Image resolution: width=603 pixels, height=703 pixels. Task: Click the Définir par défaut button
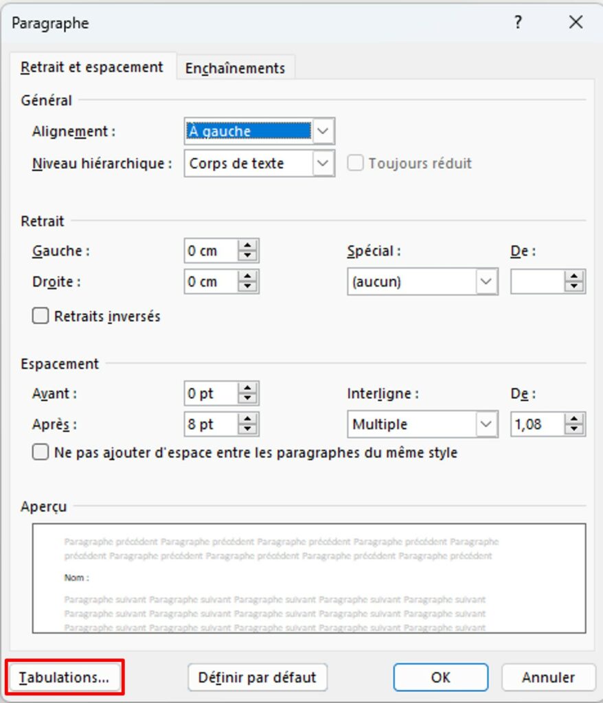tap(256, 677)
